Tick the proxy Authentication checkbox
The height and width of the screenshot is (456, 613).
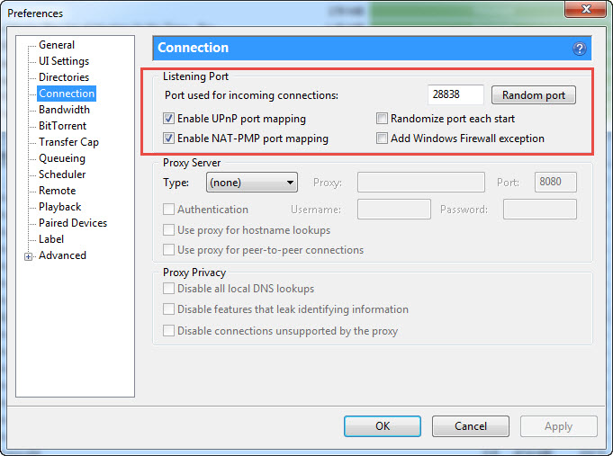point(168,210)
